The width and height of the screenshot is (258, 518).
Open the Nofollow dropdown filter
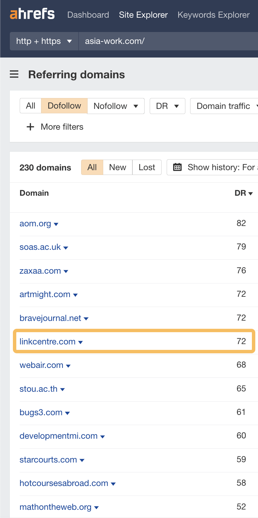[116, 106]
